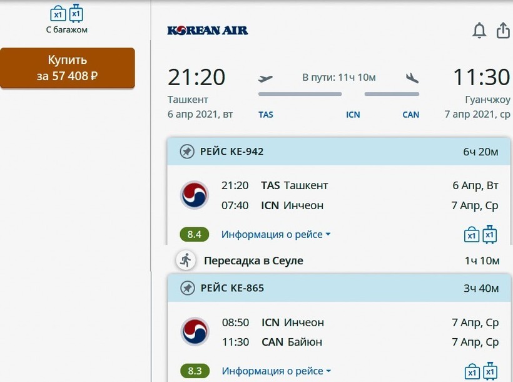This screenshot has height=382, width=513.
Task: Click the share icon
Action: tap(503, 31)
